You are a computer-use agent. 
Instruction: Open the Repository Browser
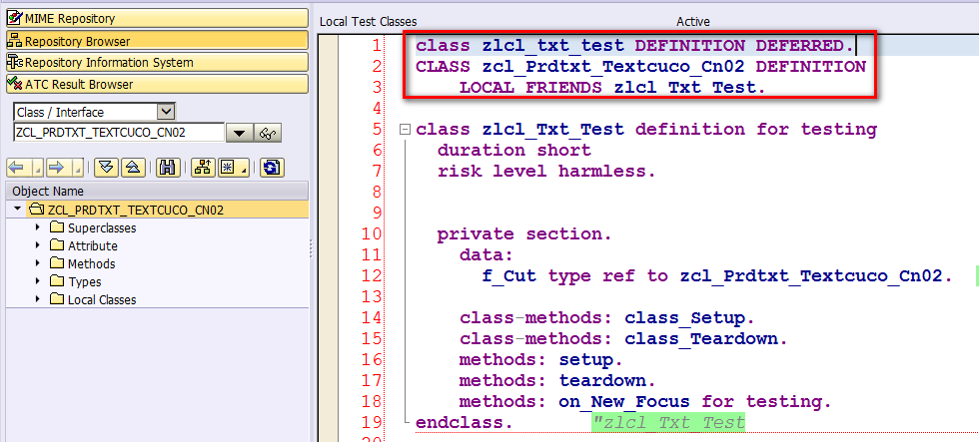point(158,41)
